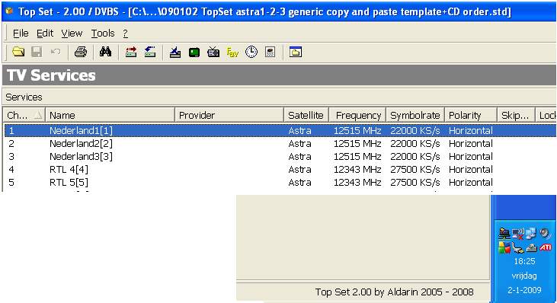The width and height of the screenshot is (557, 303).
Task: Click the window-with-folder toolbar icon
Action: pyautogui.click(x=295, y=53)
